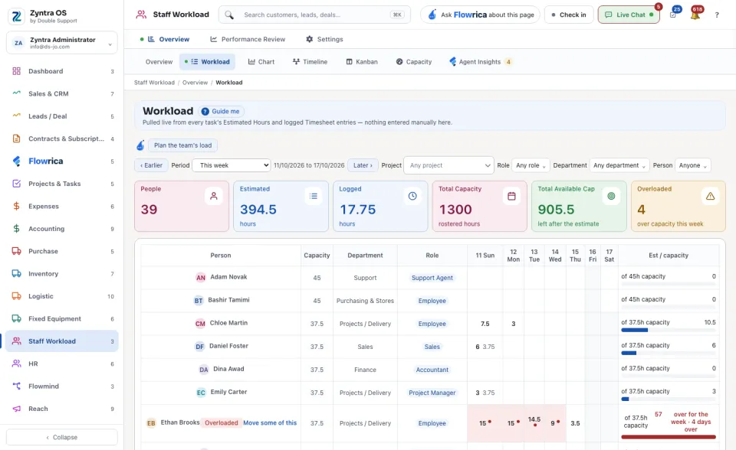Viewport: 736px width, 450px height.
Task: Click the list icon in Estimated card
Action: (313, 196)
